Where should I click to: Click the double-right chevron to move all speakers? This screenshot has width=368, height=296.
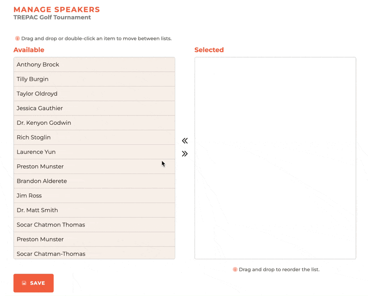(184, 154)
